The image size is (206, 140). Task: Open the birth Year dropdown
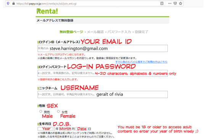[x=46, y=129]
